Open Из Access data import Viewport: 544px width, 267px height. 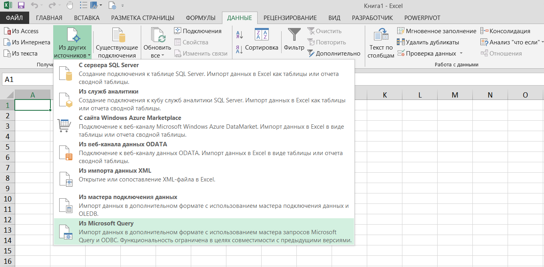(21, 31)
